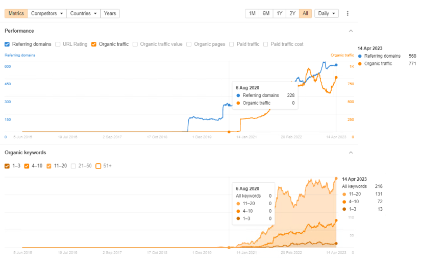
Task: Enable the 21–50 keyword positions checkbox
Action: 73,166
